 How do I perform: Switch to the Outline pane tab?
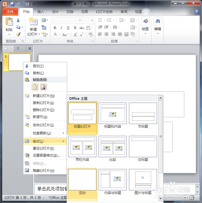[18, 48]
